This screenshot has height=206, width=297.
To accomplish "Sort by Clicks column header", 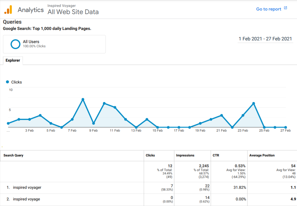I will 150,155.
